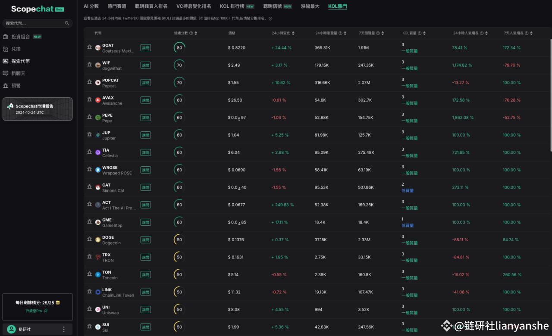The image size is (552, 336).
Task: Toggle the watchlist star on the DOGE row
Action: click(89, 240)
